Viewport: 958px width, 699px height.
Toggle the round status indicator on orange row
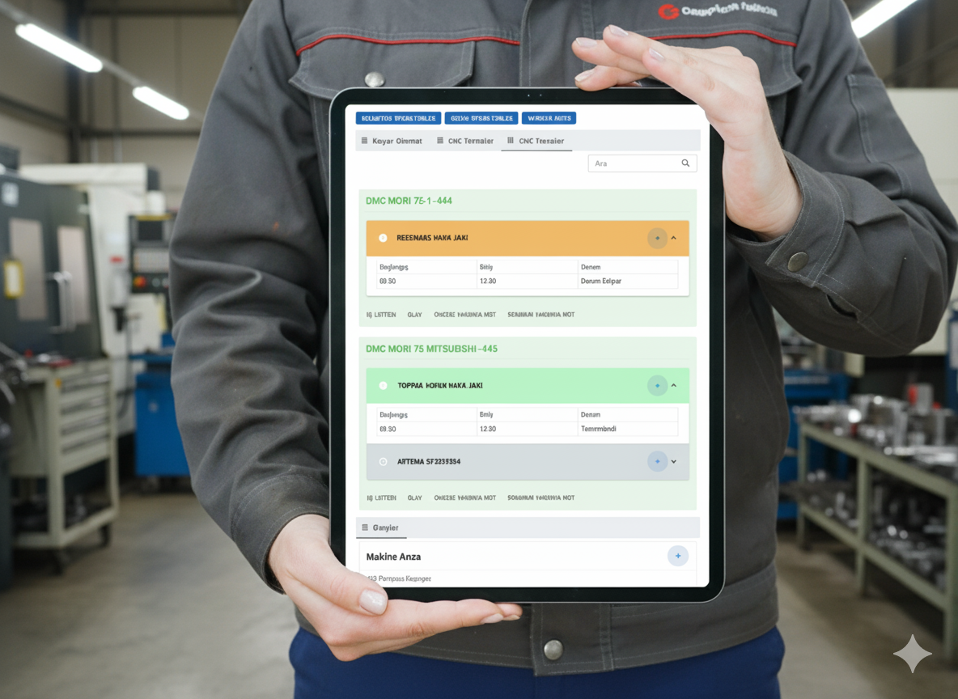(x=384, y=238)
